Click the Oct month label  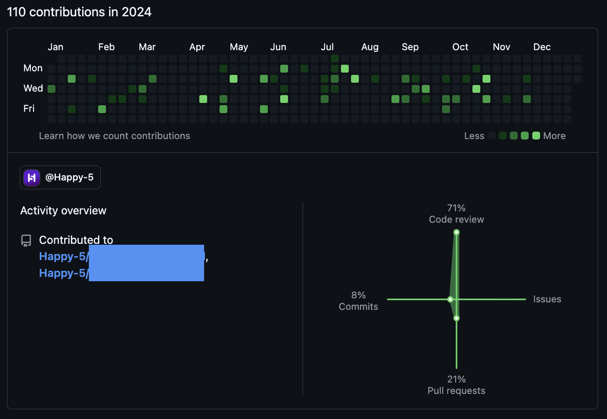point(461,47)
